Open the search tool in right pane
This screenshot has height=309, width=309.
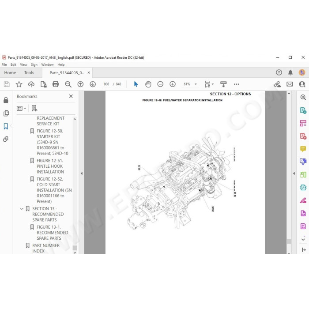tap(303, 97)
